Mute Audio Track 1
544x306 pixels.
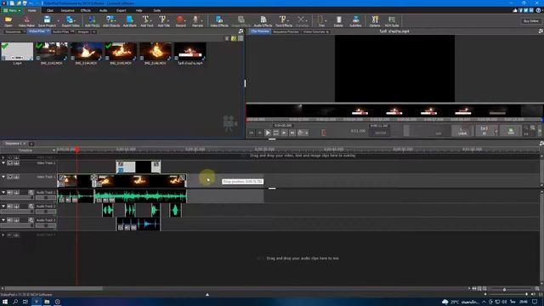click(10, 192)
